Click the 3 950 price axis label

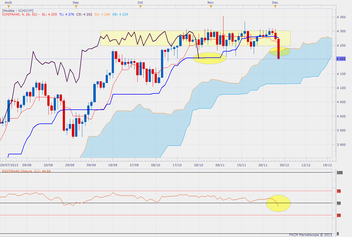click(341, 130)
